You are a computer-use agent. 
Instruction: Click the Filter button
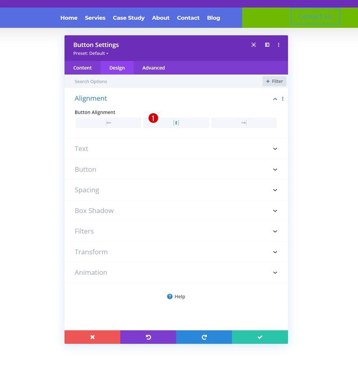pos(274,81)
